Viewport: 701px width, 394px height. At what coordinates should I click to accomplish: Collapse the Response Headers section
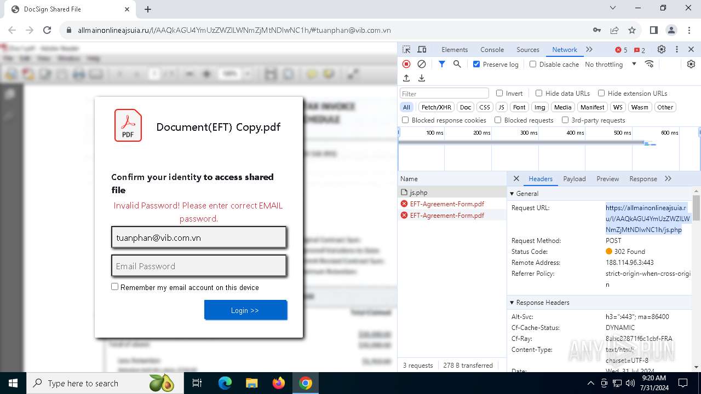tap(512, 303)
